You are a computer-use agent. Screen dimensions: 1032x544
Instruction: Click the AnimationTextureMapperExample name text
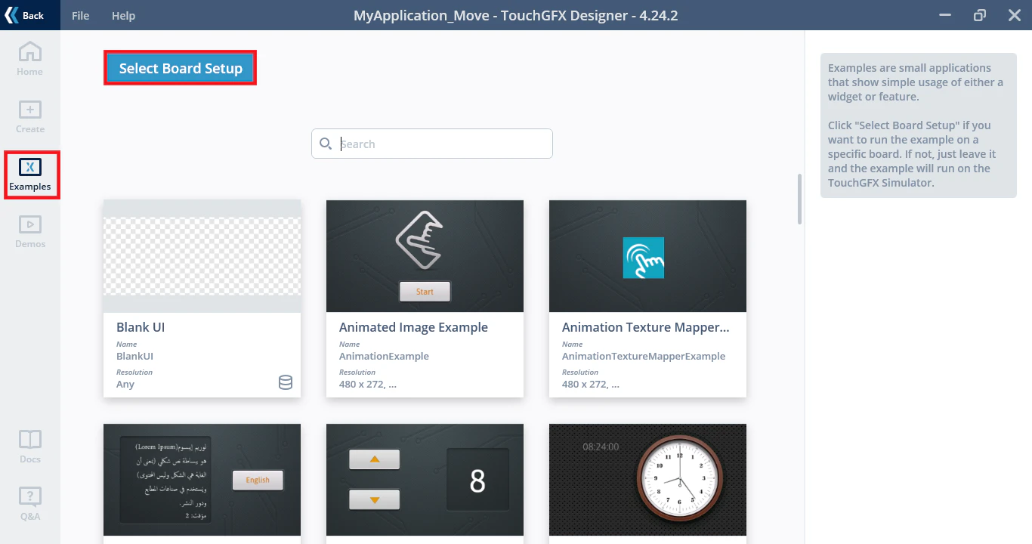point(644,356)
